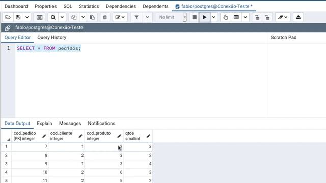Viewport: 326px width, 183px height.
Task: Expand the Filter options dropdown arrow
Action: (147, 17)
